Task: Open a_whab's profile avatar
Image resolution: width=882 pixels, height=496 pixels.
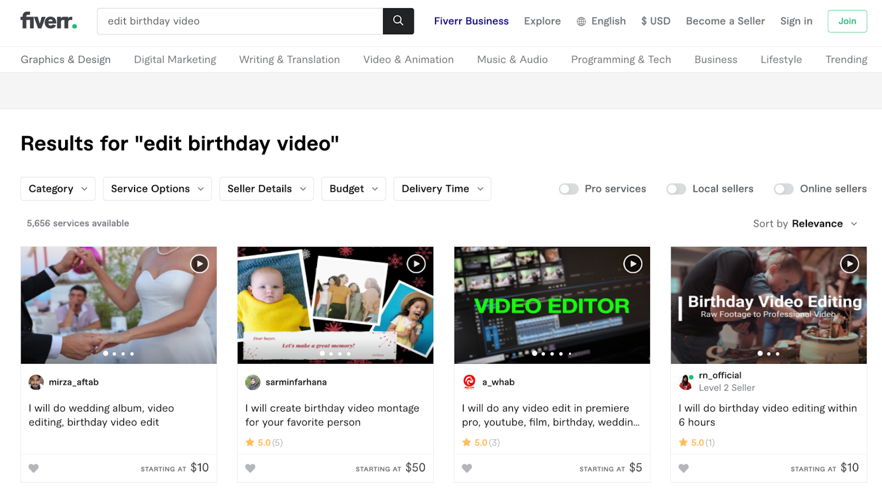Action: (469, 382)
